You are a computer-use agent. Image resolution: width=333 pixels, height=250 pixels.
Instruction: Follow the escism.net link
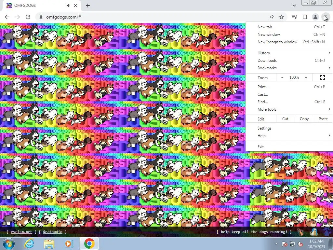tap(21, 232)
